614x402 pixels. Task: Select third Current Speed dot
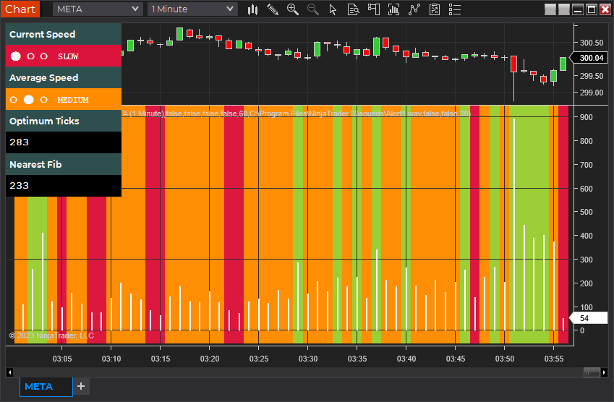tap(44, 56)
